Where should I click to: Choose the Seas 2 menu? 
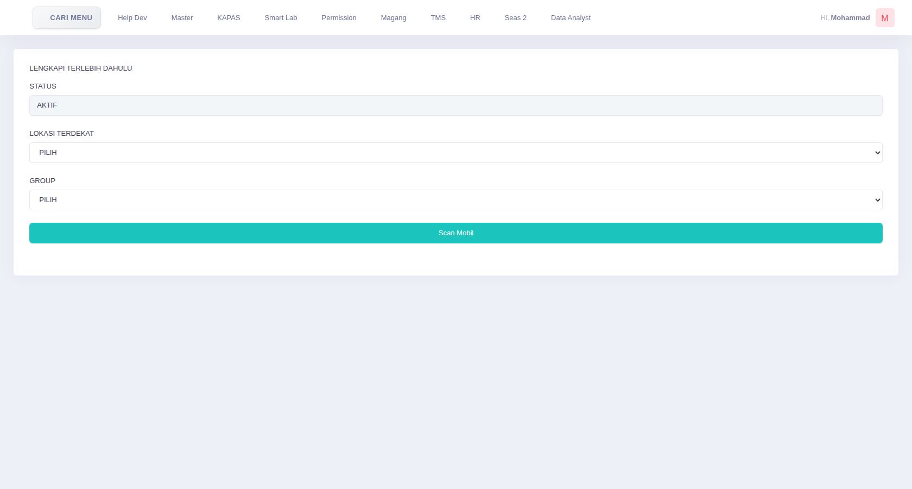click(x=516, y=18)
